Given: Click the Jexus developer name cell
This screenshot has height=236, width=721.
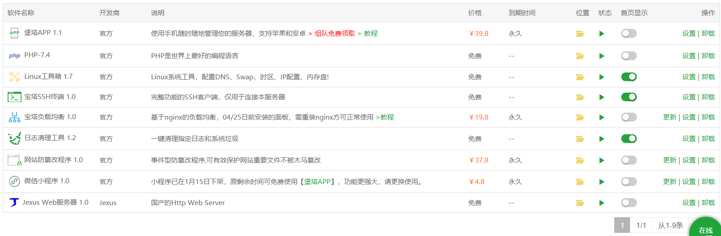Looking at the screenshot, I should pos(108,203).
